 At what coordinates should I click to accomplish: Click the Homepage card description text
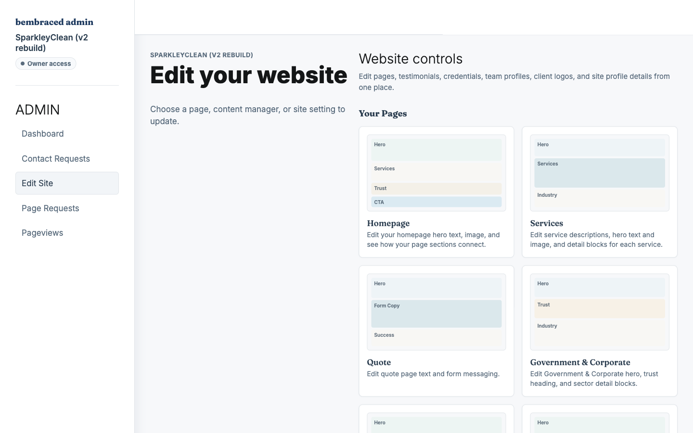point(433,240)
